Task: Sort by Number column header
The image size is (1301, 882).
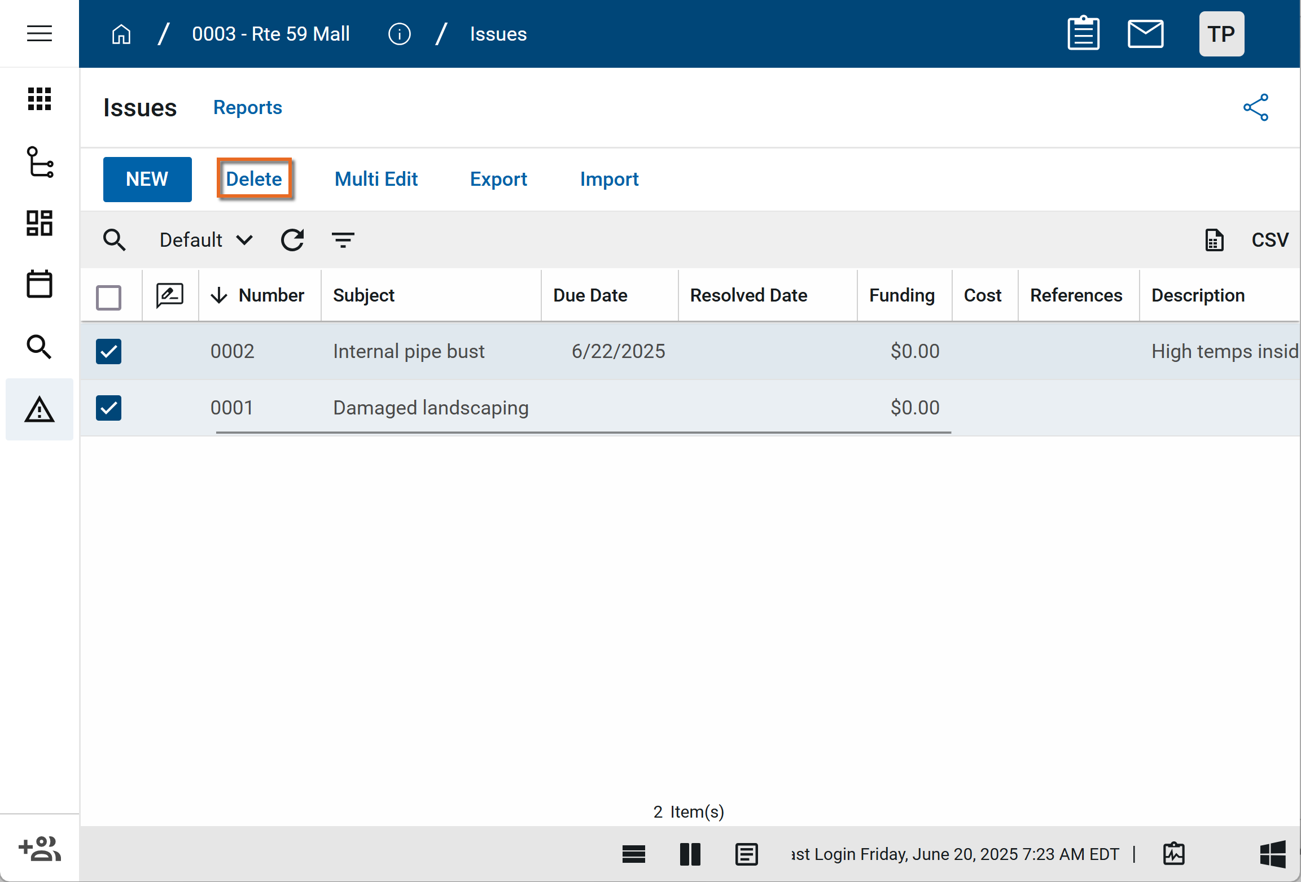Action: pos(271,295)
